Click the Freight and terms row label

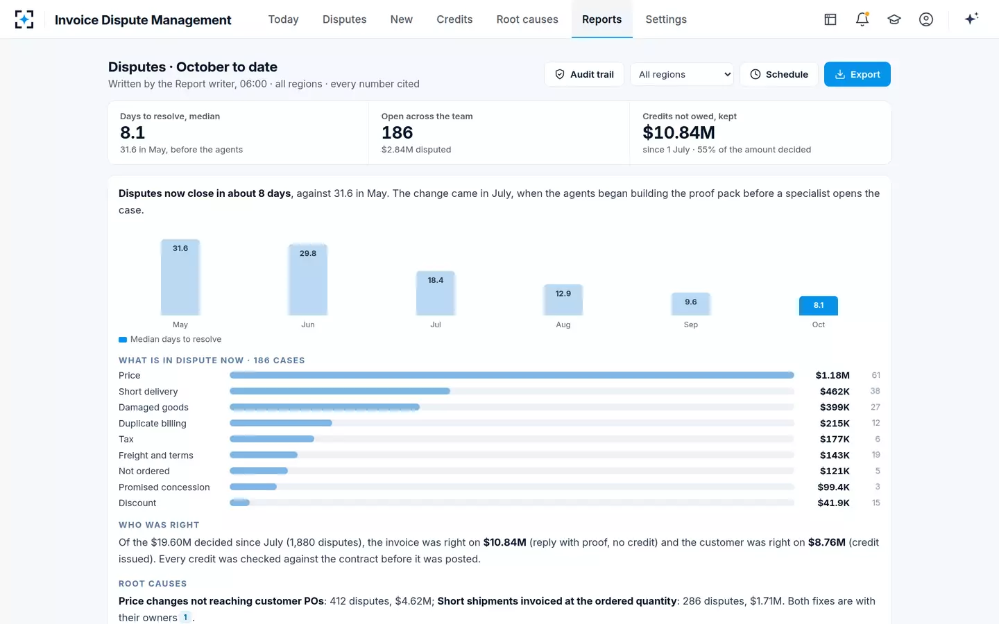tap(156, 456)
